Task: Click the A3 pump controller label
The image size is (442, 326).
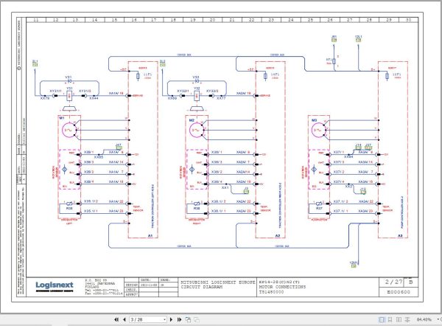Action: pyautogui.click(x=400, y=236)
